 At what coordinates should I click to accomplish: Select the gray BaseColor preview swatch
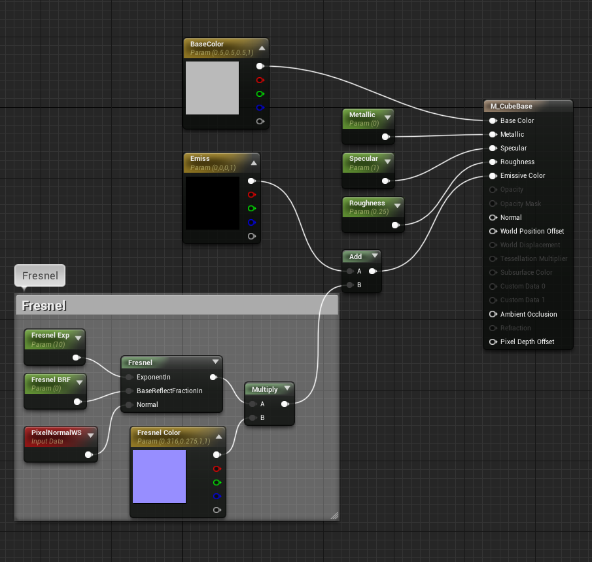pos(212,88)
